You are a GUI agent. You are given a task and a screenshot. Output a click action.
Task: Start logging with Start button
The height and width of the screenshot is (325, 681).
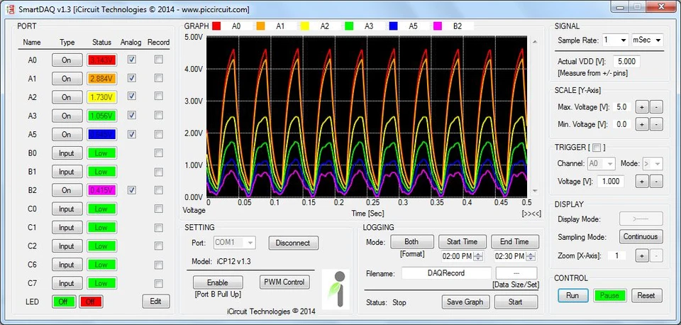516,302
